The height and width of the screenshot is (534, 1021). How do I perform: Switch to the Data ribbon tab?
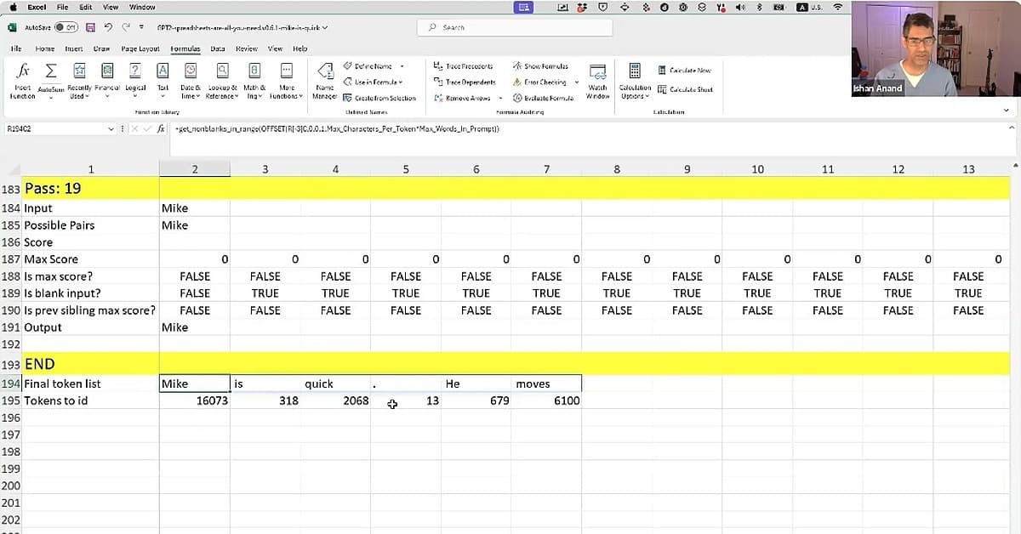(x=218, y=48)
